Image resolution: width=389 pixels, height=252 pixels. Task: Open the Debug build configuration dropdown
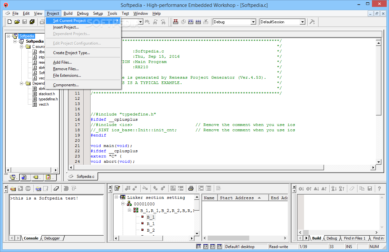coord(253,22)
